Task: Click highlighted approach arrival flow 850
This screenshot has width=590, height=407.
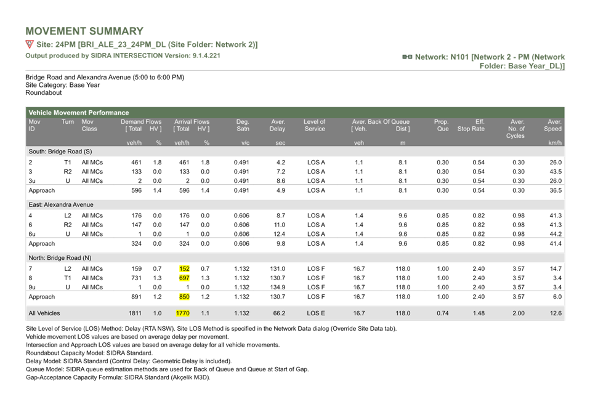Action: coord(184,297)
